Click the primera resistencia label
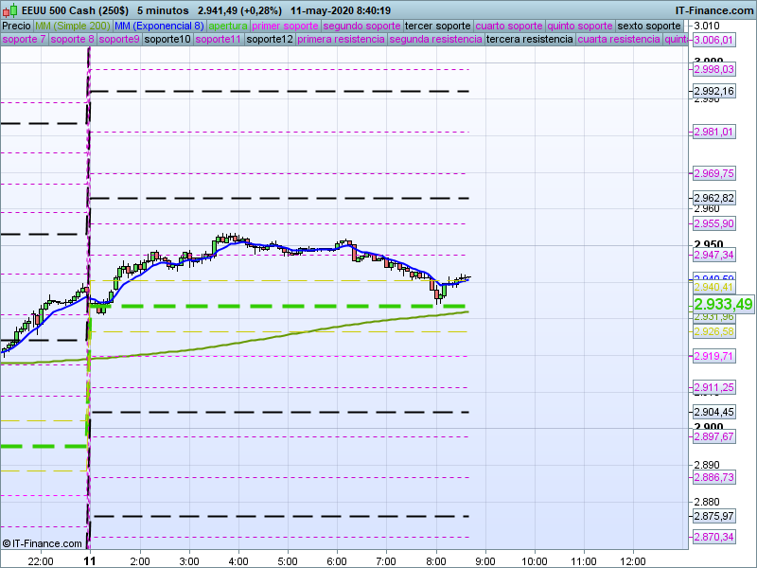757x568 pixels. pos(341,40)
